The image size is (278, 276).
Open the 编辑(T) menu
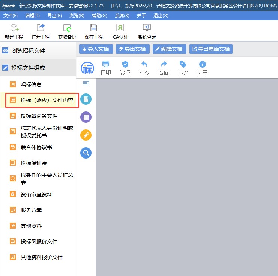[x=32, y=16]
